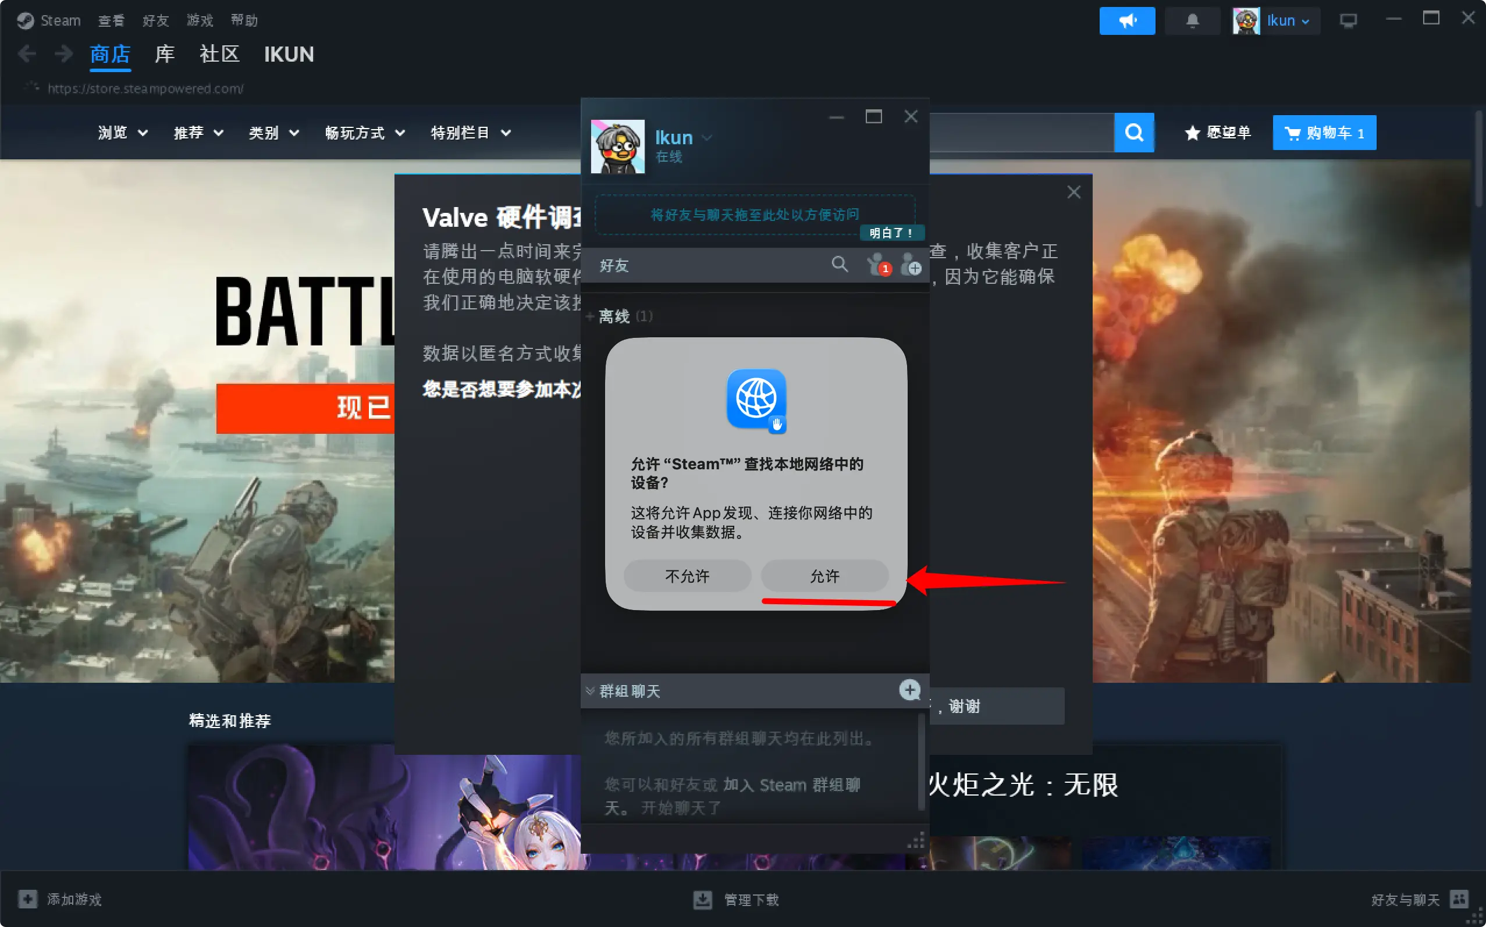Switch to the 库 library tab
The height and width of the screenshot is (927, 1486).
(164, 54)
